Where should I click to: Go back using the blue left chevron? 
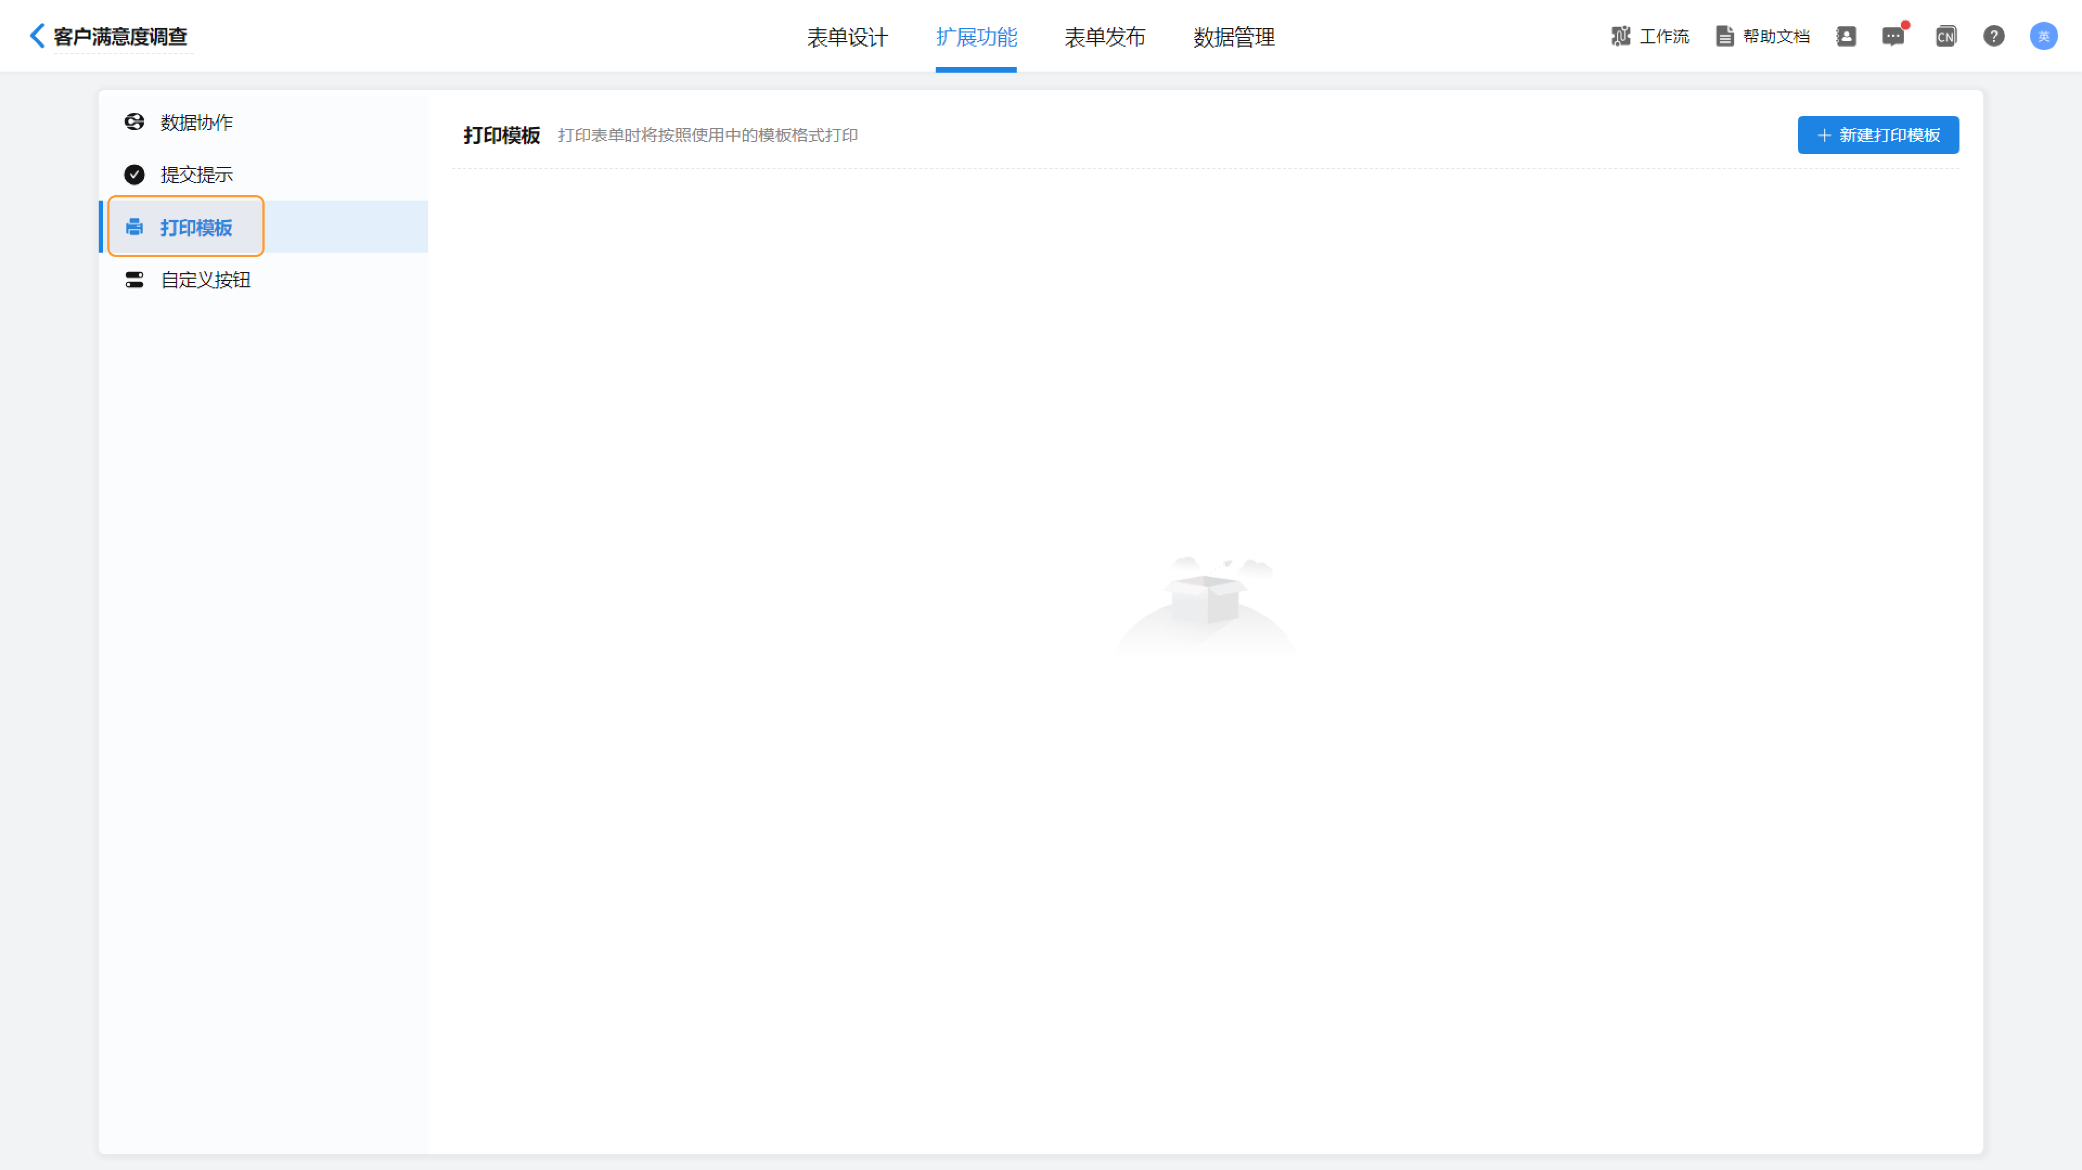(x=36, y=36)
